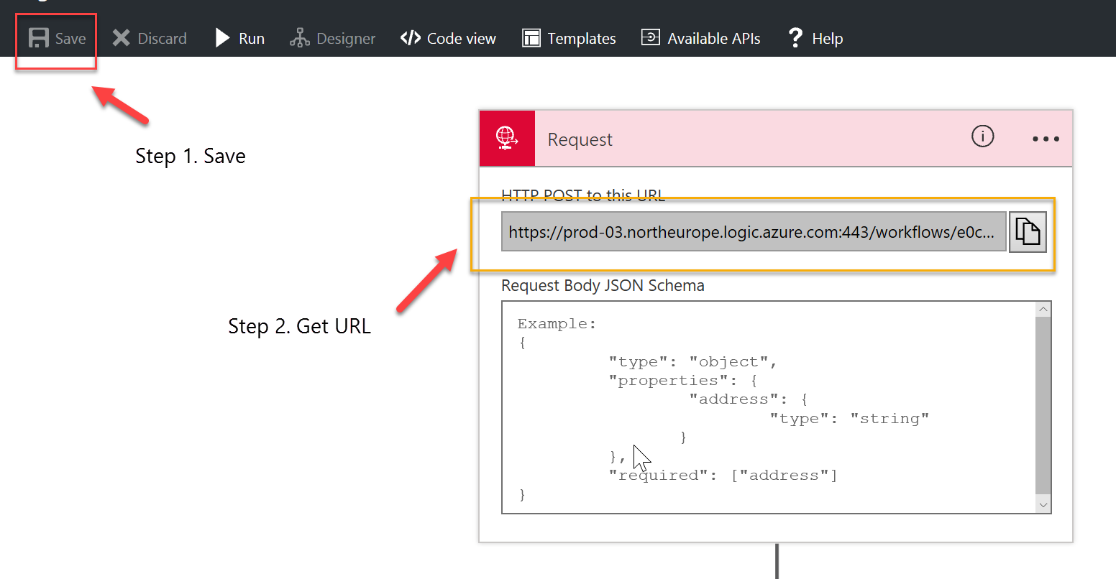Click the Save disk icon
Viewport: 1116px width, 579px height.
point(39,37)
